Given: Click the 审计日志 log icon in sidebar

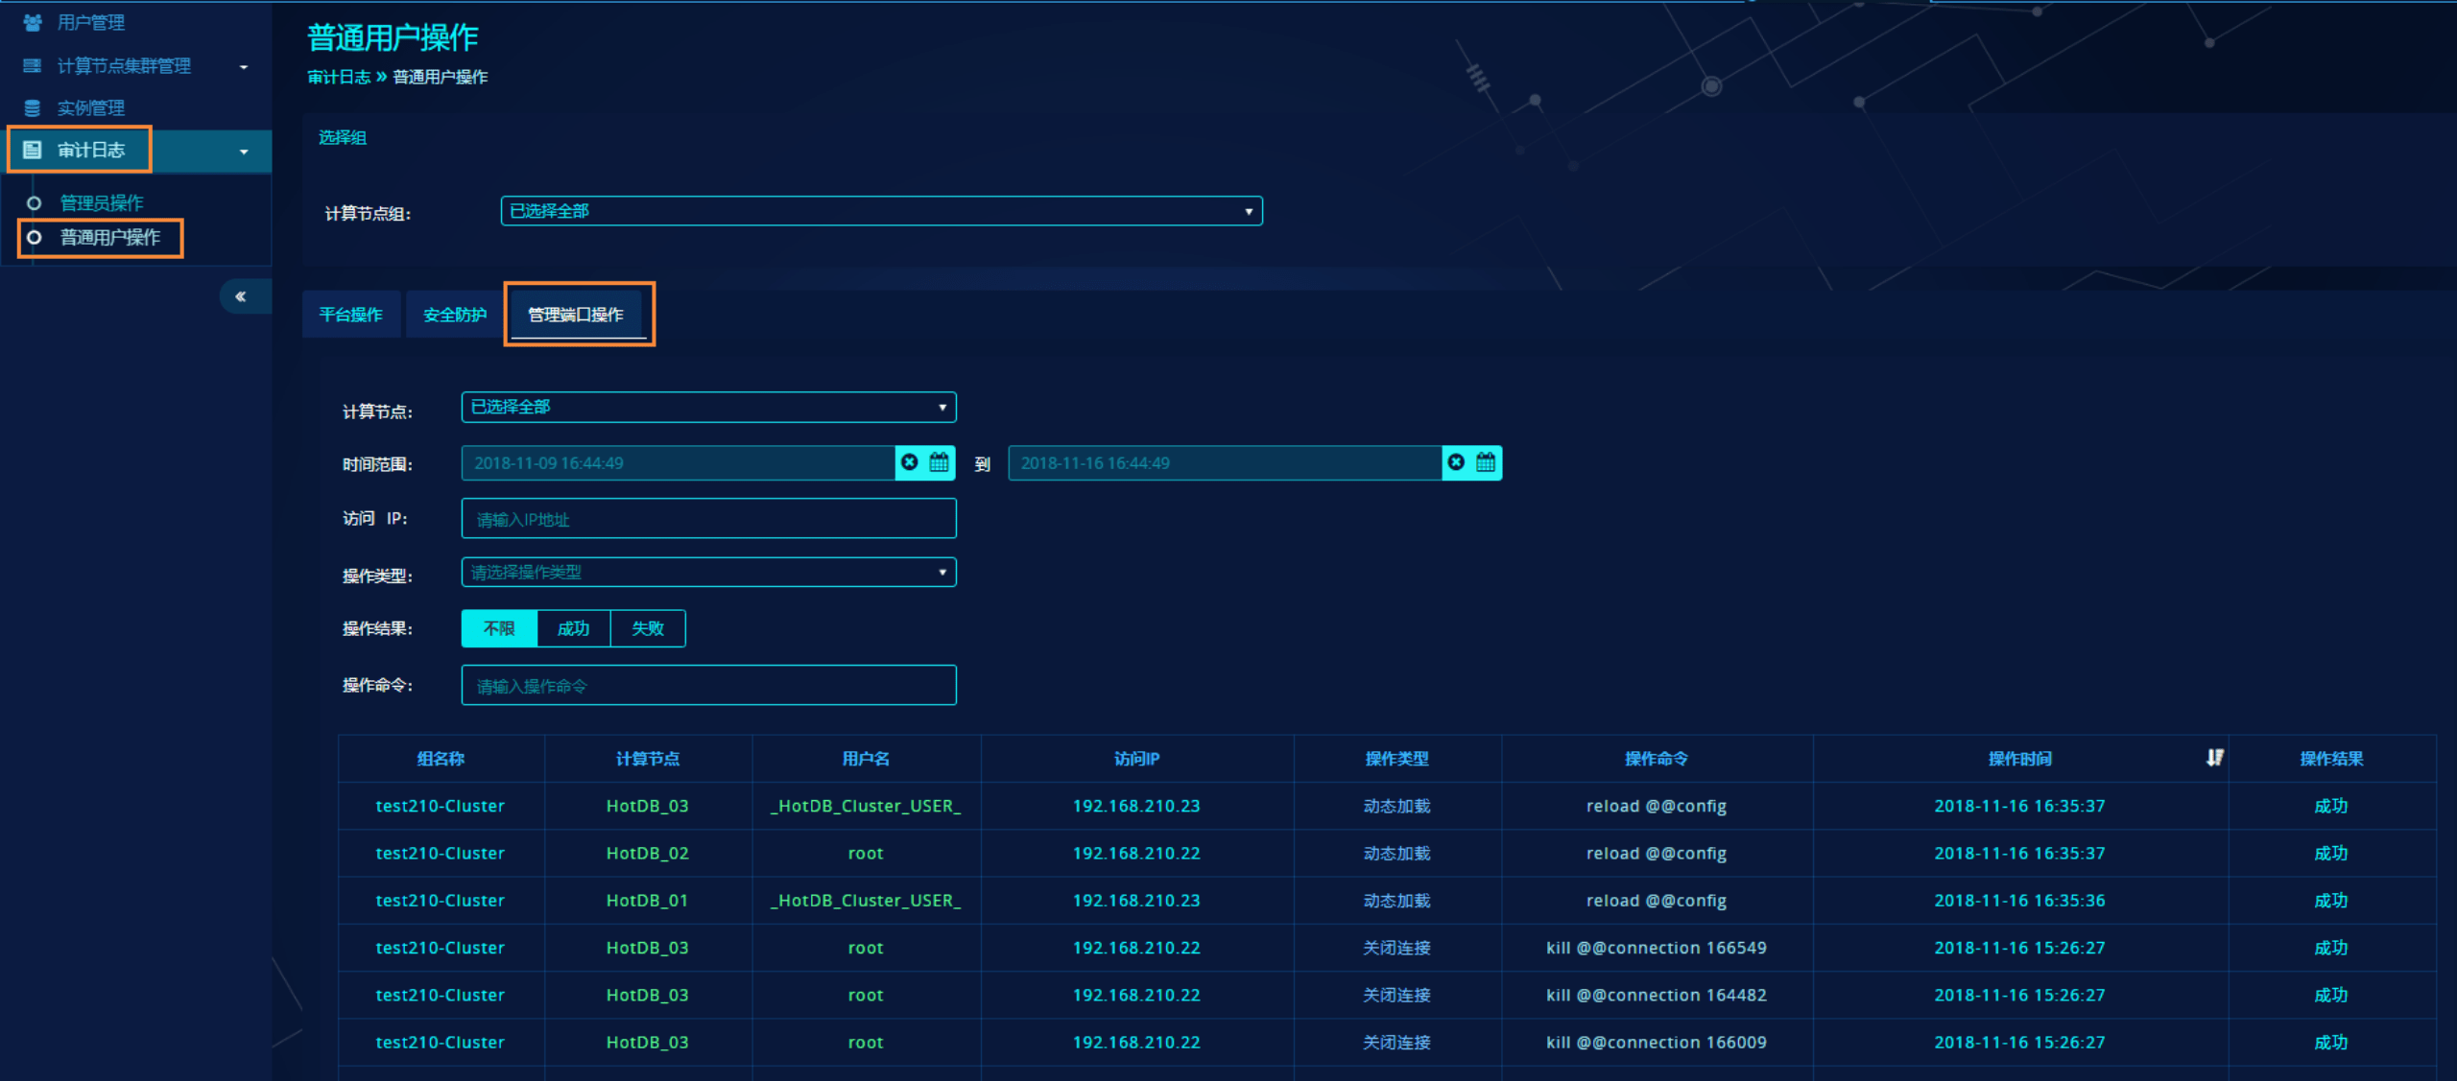Looking at the screenshot, I should click(x=32, y=150).
